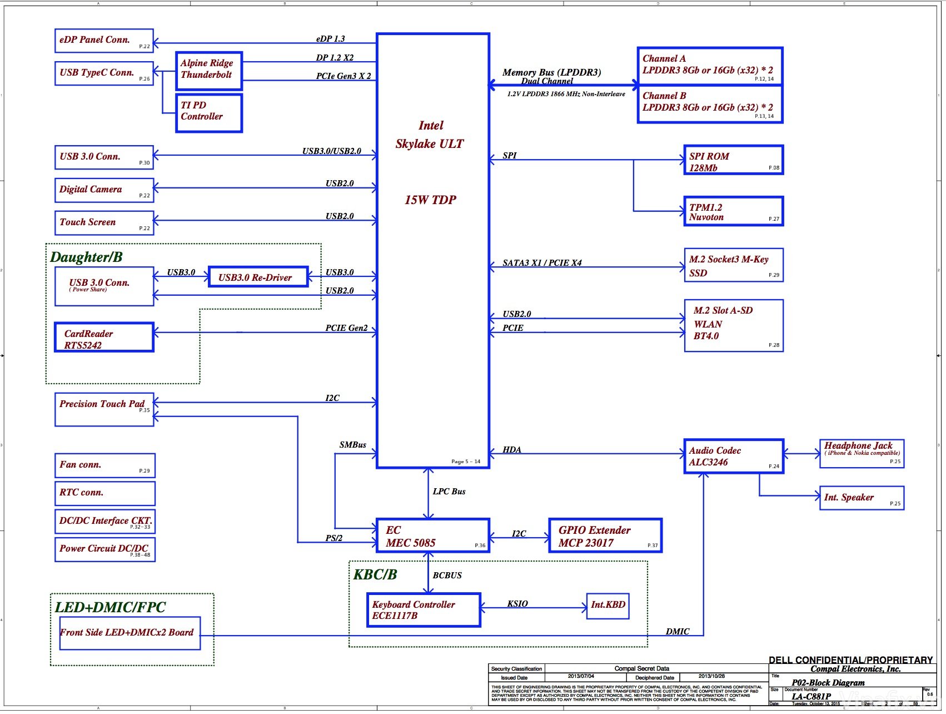Select the EC MEC 5085 block

point(433,536)
